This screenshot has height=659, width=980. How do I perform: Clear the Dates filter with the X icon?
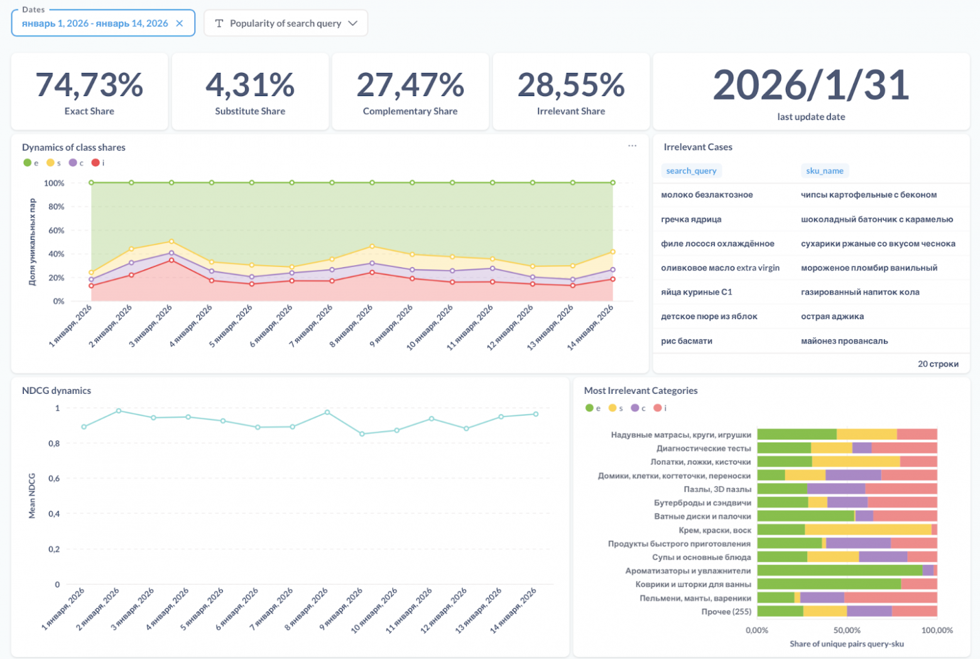pyautogui.click(x=180, y=23)
